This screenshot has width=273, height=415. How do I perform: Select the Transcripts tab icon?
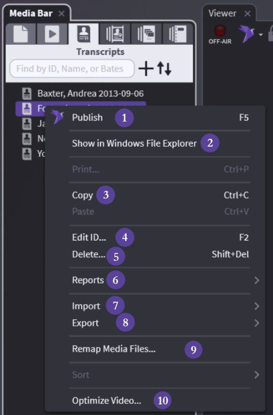point(83,34)
